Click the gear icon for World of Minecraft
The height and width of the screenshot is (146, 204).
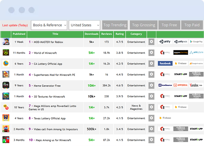pos(151,53)
